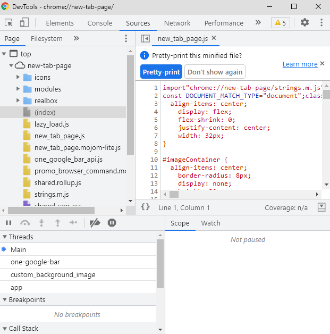Collapse the Call Stack section
The width and height of the screenshot is (330, 334).
click(x=5, y=329)
